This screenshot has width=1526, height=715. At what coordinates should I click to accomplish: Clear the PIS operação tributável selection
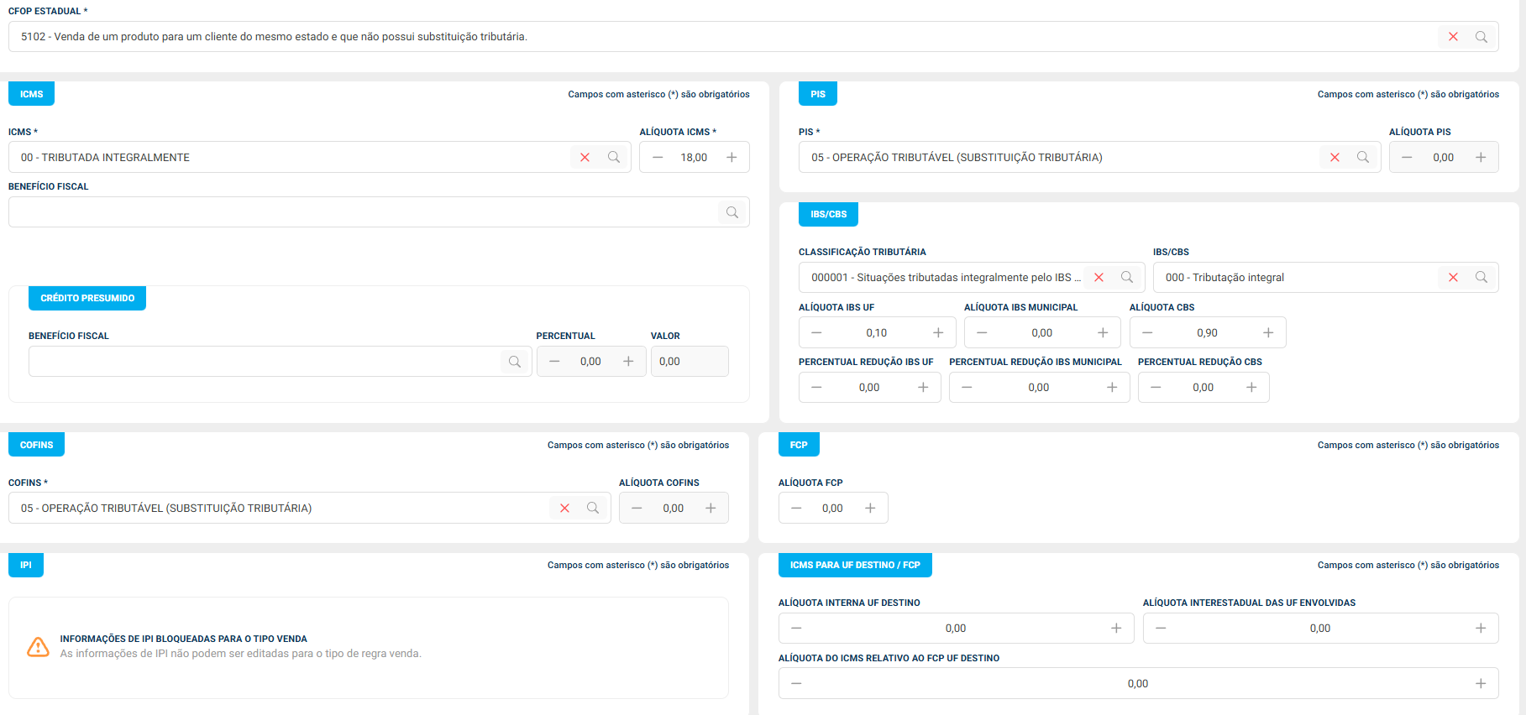1335,158
